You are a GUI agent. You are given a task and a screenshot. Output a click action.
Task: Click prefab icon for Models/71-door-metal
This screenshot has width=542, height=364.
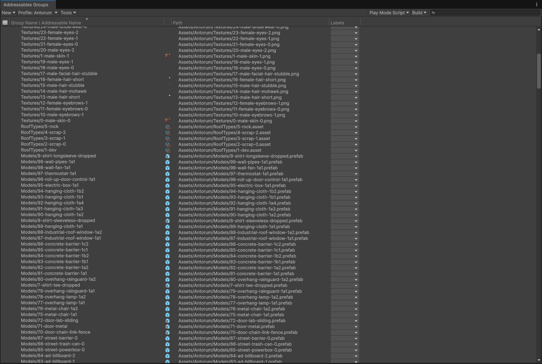[167, 327]
